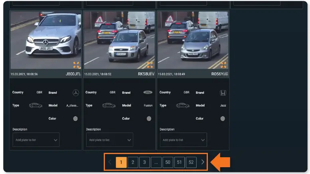Open the silver Mercedes snapshot thumbnail
This screenshot has width=310, height=174.
coord(45,40)
